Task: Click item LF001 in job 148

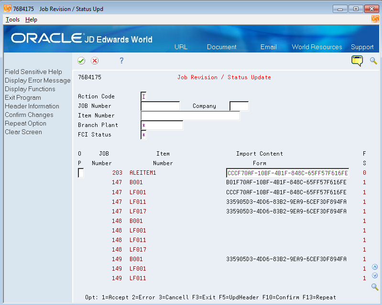Action: point(138,231)
